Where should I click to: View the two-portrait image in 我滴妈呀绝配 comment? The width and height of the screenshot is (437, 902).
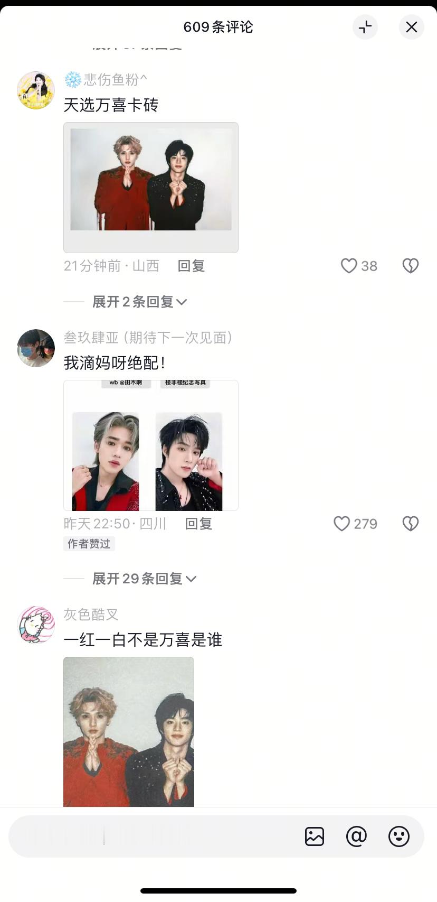click(x=151, y=445)
